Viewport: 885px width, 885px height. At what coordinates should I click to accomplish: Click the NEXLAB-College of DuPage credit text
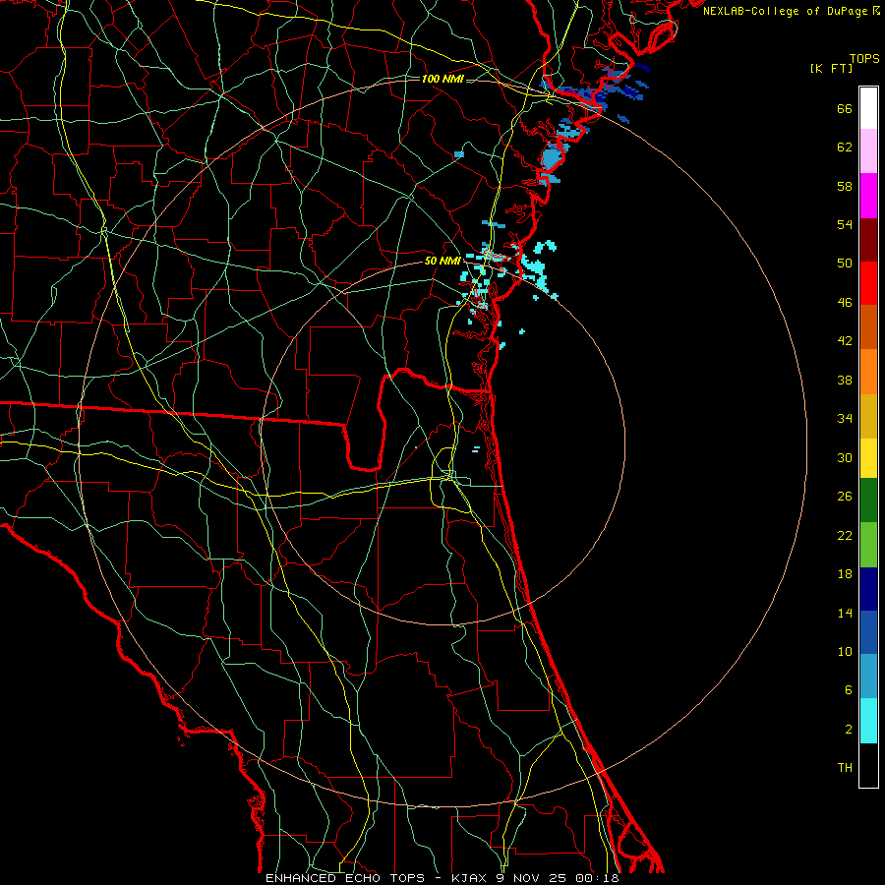[x=792, y=11]
